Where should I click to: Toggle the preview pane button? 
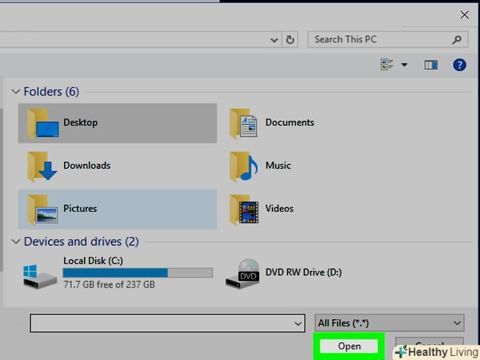point(431,65)
